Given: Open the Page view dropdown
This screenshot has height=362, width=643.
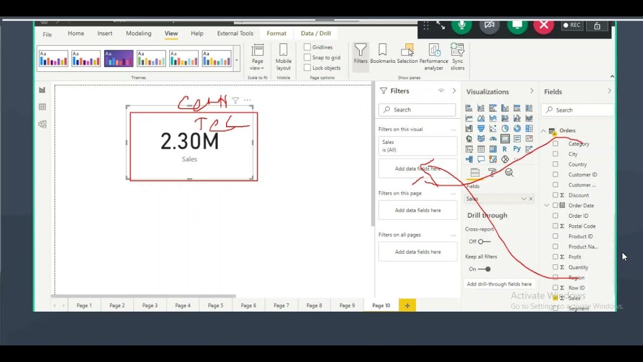Looking at the screenshot, I should [257, 57].
